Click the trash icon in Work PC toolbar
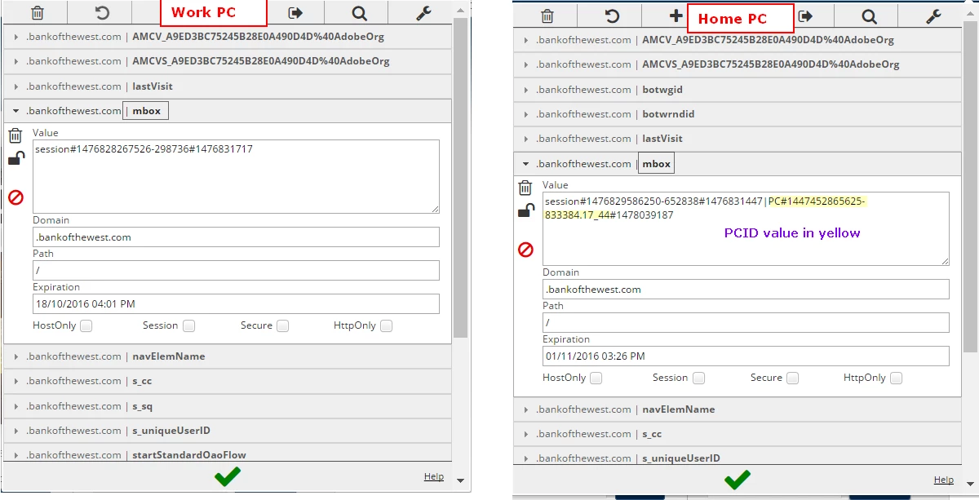Viewport: 979px width, 500px height. click(38, 13)
